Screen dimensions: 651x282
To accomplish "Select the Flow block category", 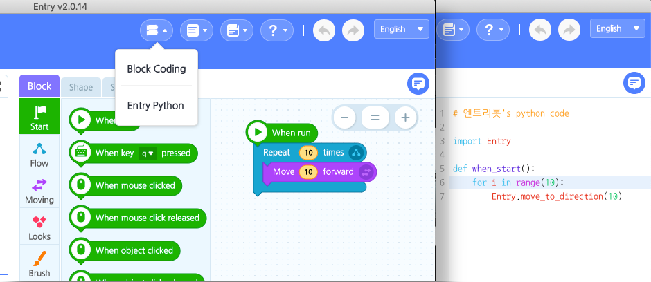I will [39, 153].
